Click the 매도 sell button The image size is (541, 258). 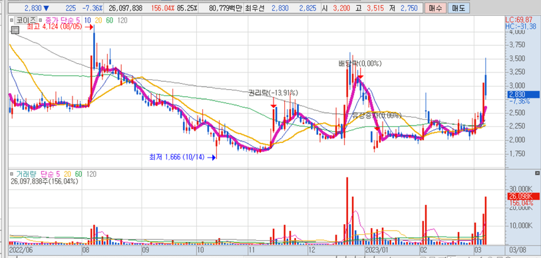pyautogui.click(x=458, y=7)
